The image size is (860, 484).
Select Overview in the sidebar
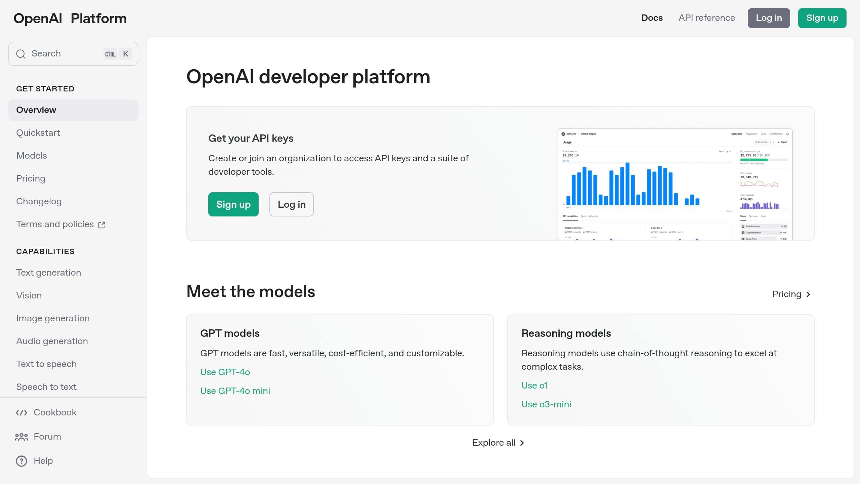pyautogui.click(x=73, y=110)
